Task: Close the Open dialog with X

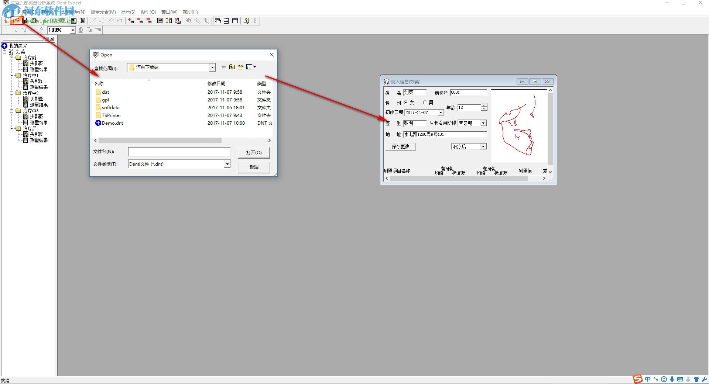Action: point(272,55)
